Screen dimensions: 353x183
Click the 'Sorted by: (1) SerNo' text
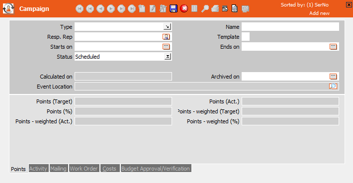tap(305, 5)
